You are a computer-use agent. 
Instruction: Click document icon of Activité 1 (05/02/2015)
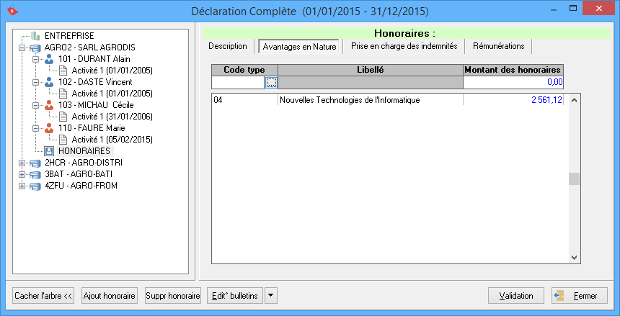(x=63, y=140)
